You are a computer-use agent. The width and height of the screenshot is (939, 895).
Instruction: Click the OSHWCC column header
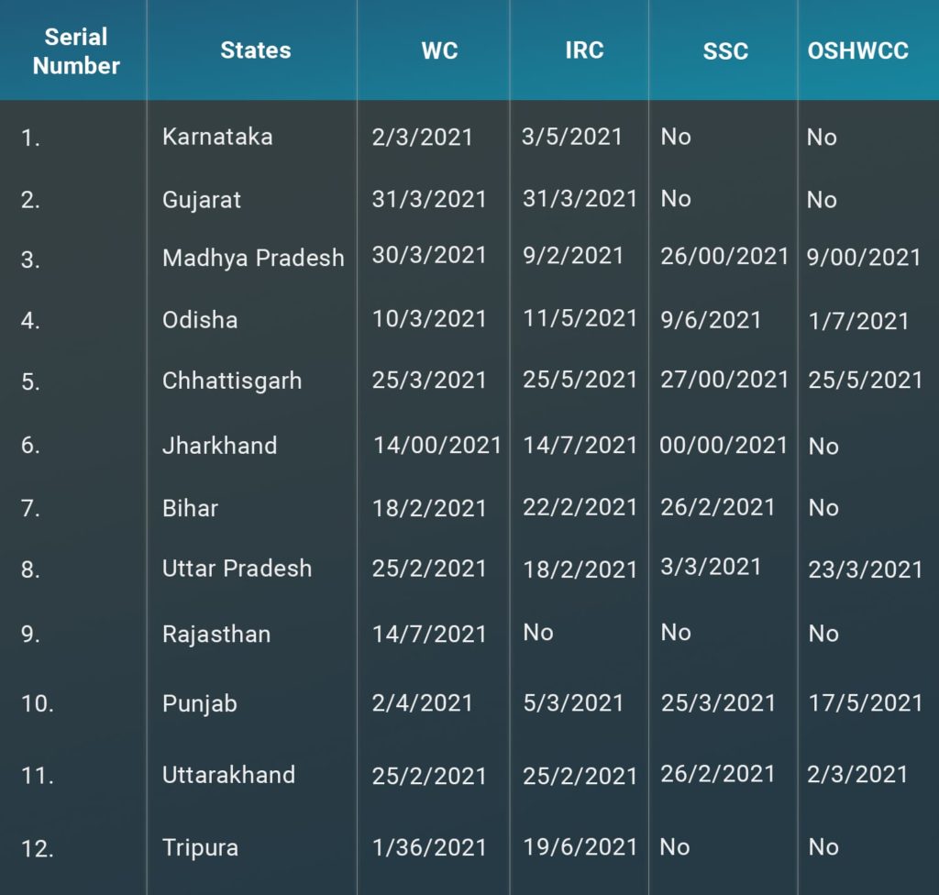click(857, 50)
